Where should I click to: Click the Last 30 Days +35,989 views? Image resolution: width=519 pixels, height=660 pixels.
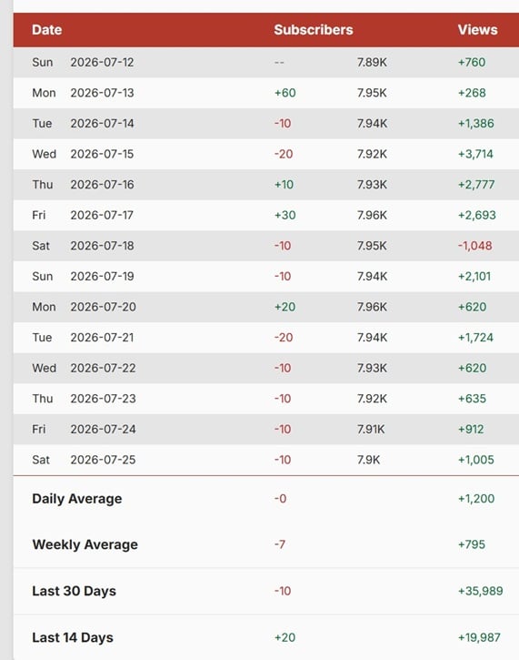[x=480, y=591]
